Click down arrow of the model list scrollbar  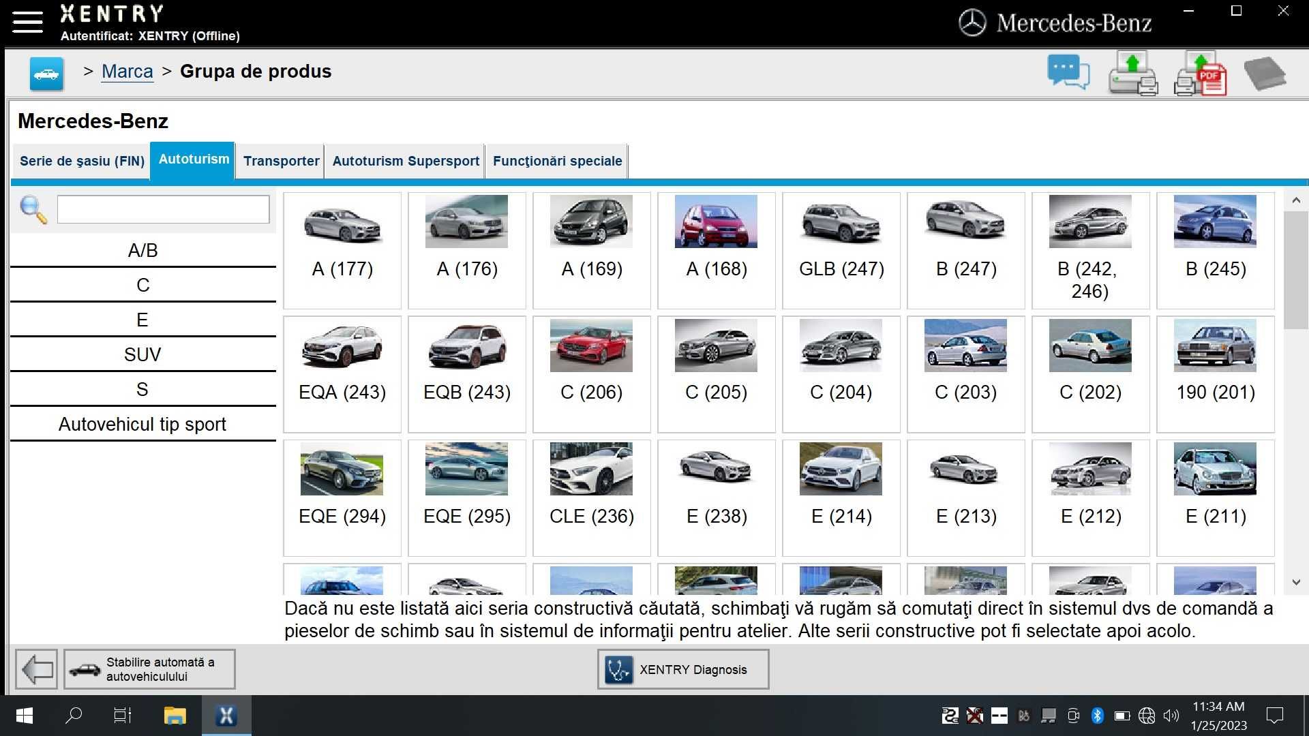(x=1296, y=583)
